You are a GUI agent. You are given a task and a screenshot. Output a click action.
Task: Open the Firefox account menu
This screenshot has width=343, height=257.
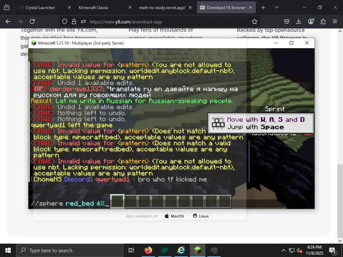[311, 21]
